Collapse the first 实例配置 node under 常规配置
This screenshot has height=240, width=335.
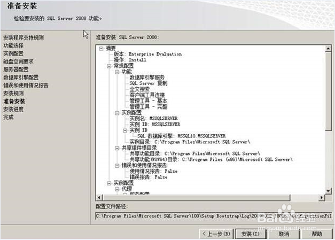pos(117,113)
